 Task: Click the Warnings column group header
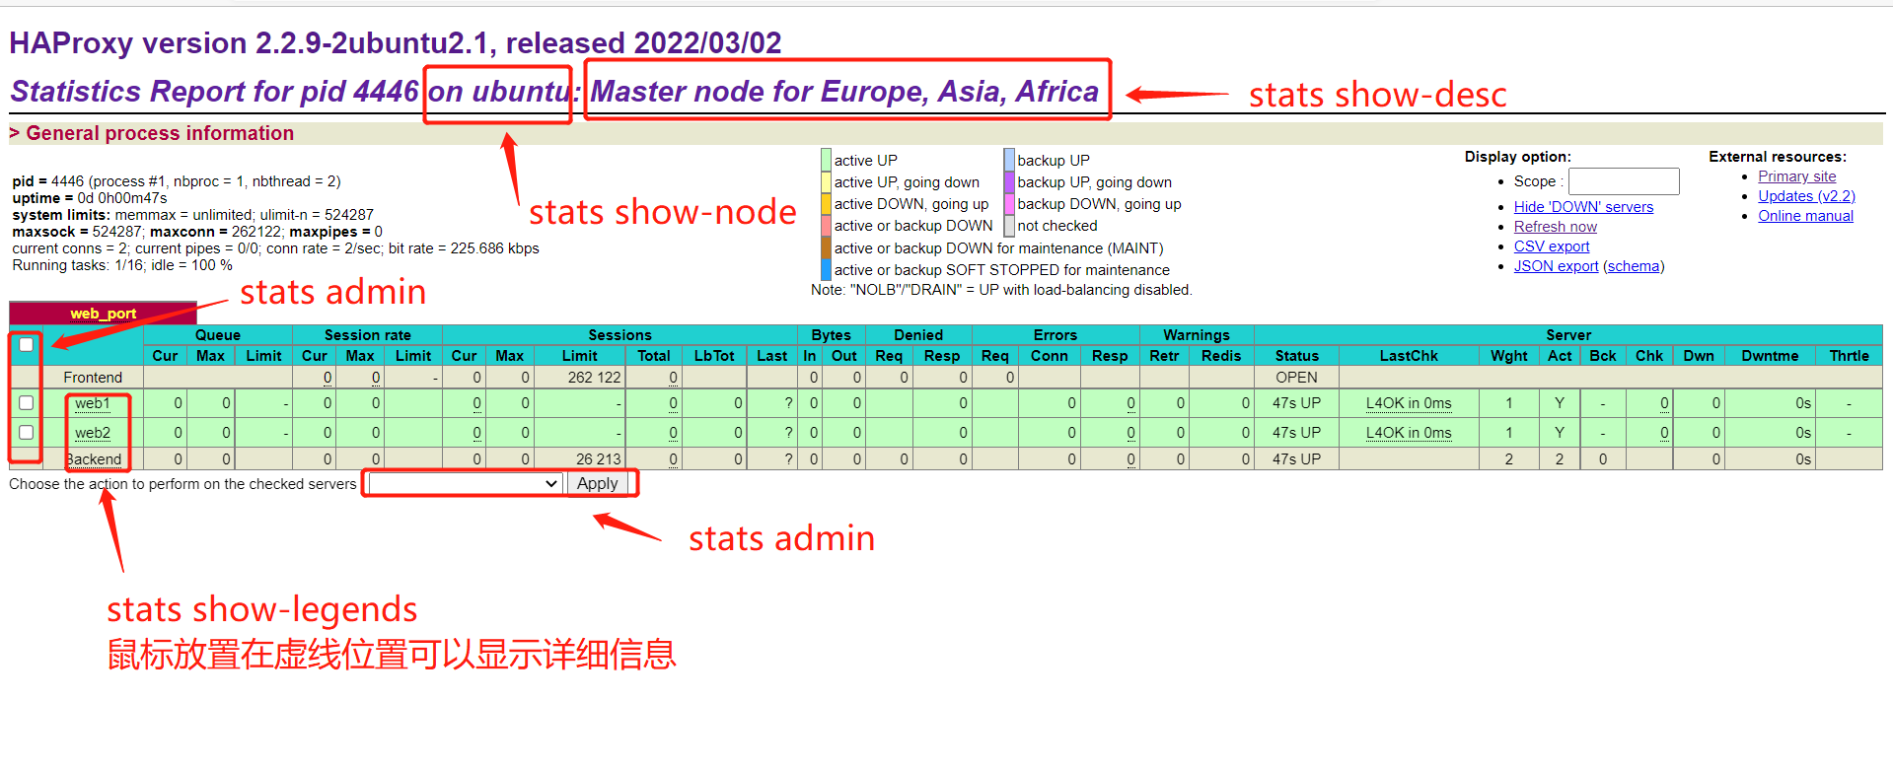point(1196,335)
